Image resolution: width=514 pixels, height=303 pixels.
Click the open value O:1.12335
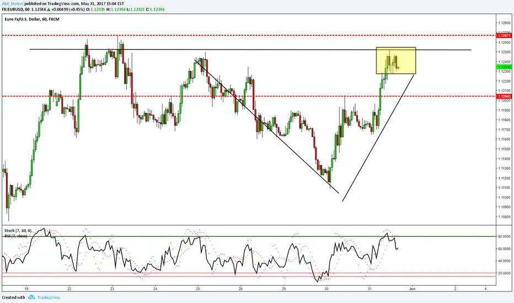pos(95,9)
